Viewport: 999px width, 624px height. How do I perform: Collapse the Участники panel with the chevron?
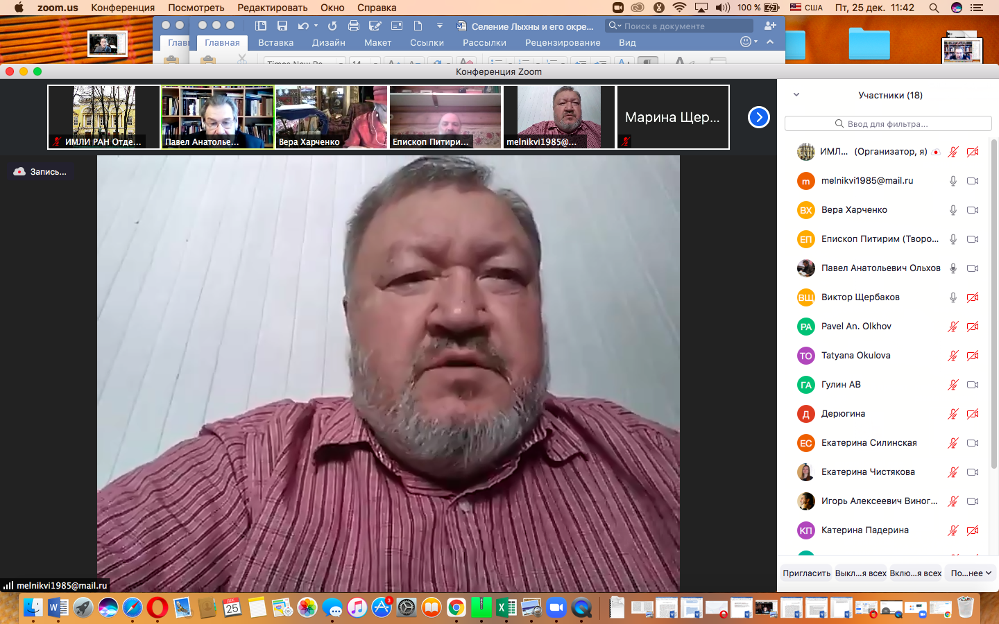point(796,95)
